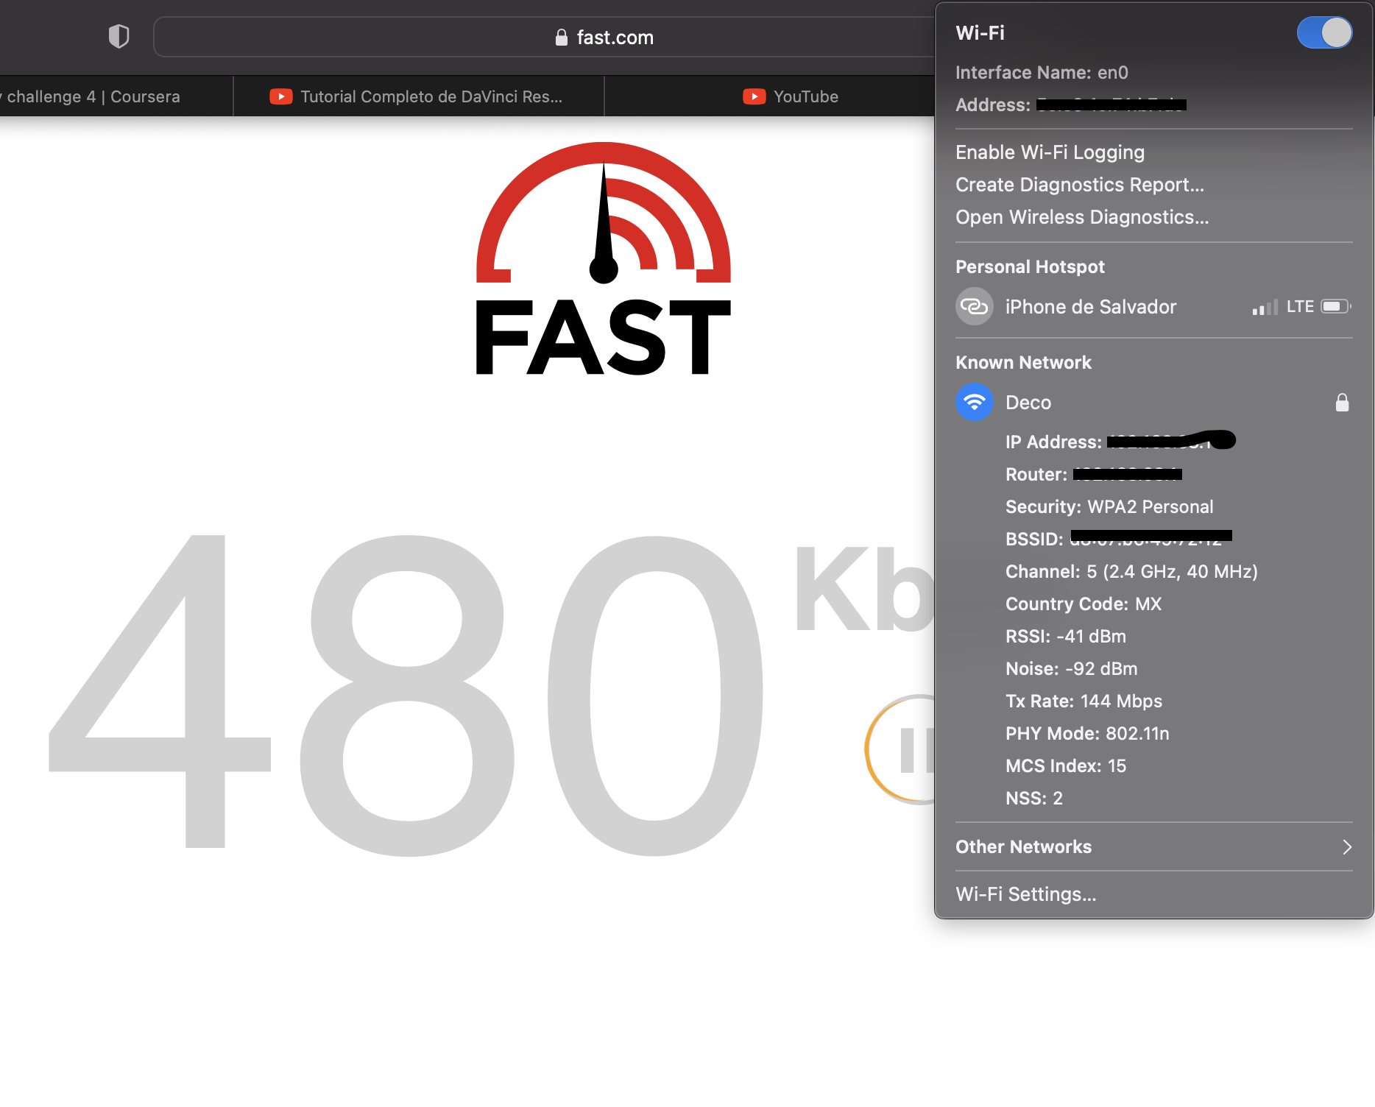Connect to iPhone de Salvador hotspot
Image resolution: width=1375 pixels, height=1107 pixels.
[1153, 306]
